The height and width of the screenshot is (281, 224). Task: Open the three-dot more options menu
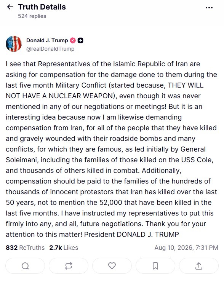point(209,8)
